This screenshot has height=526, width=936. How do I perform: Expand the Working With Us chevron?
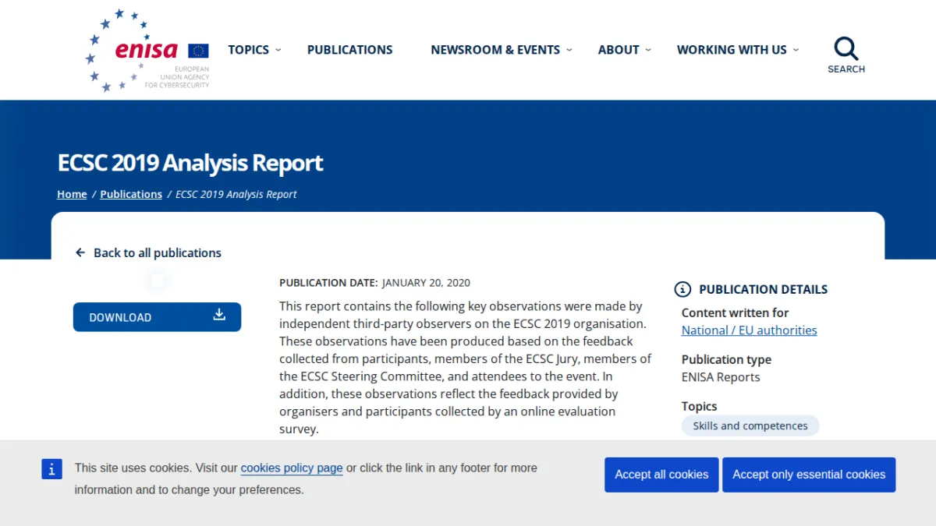(x=796, y=50)
